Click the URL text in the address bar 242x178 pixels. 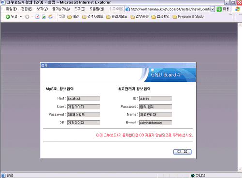170,9
